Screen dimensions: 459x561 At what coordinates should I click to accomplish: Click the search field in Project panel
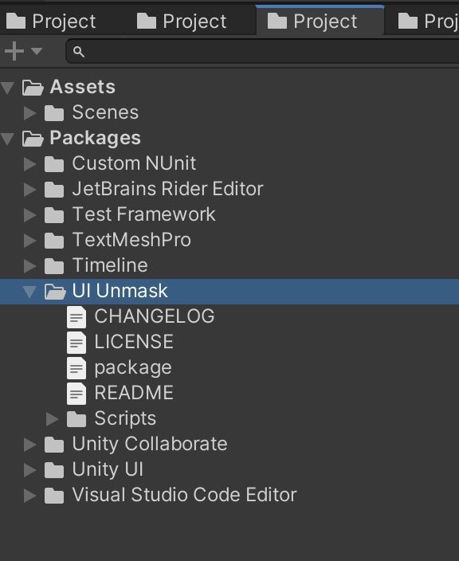263,52
